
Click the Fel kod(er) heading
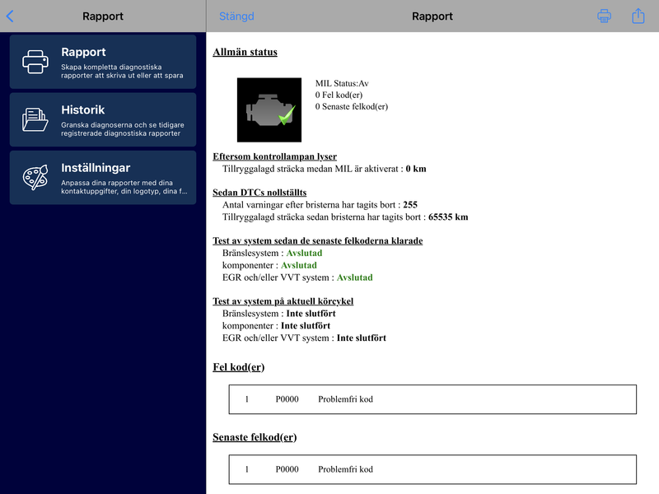click(239, 367)
